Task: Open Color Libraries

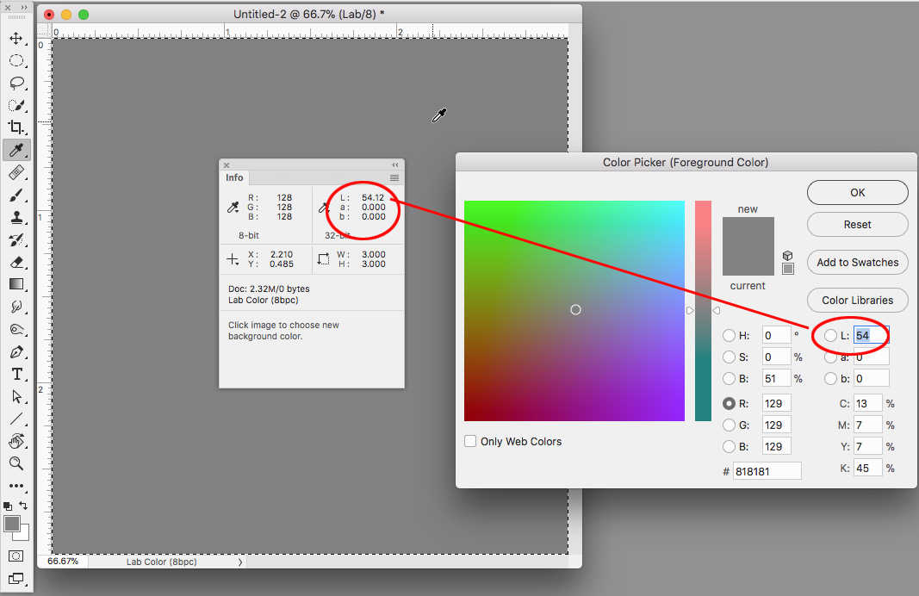Action: coord(857,300)
